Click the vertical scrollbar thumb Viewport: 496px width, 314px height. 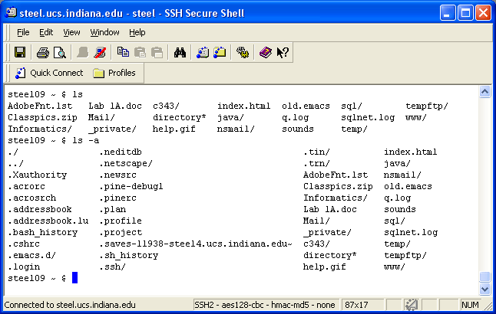pyautogui.click(x=485, y=276)
